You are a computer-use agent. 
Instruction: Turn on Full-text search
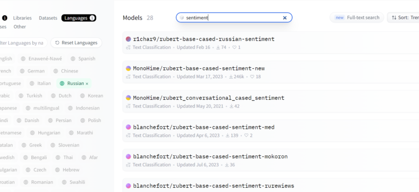pyautogui.click(x=356, y=18)
